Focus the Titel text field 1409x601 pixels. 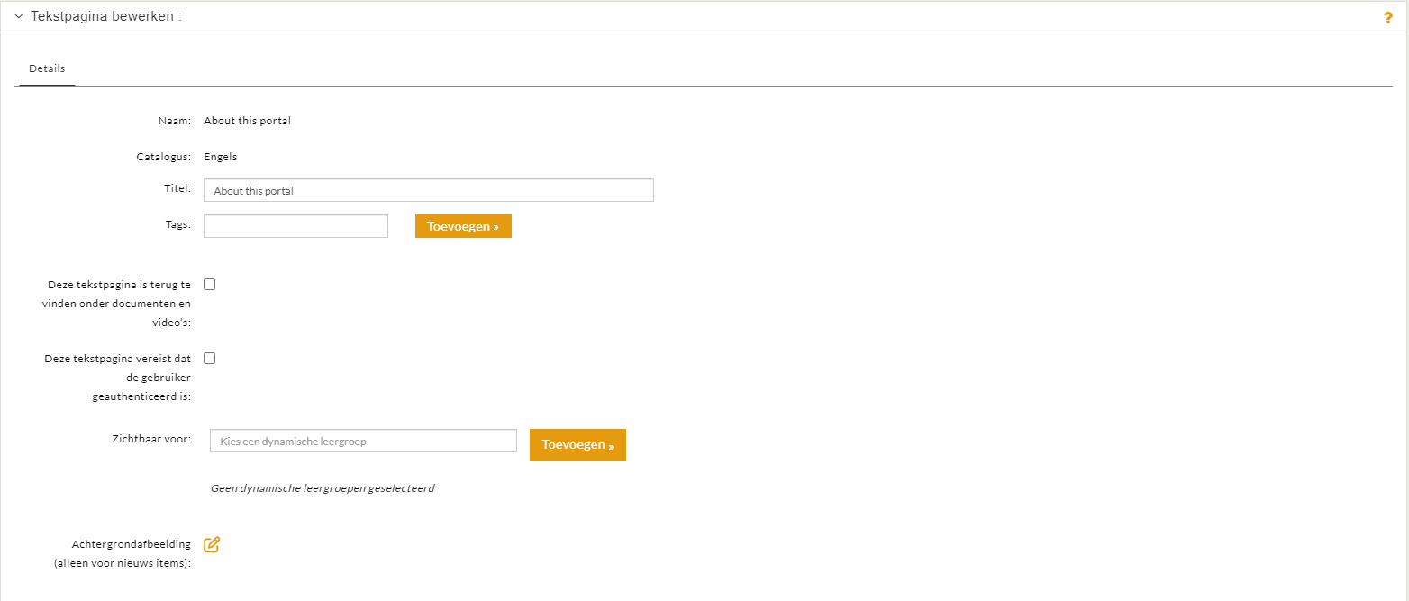(x=428, y=190)
